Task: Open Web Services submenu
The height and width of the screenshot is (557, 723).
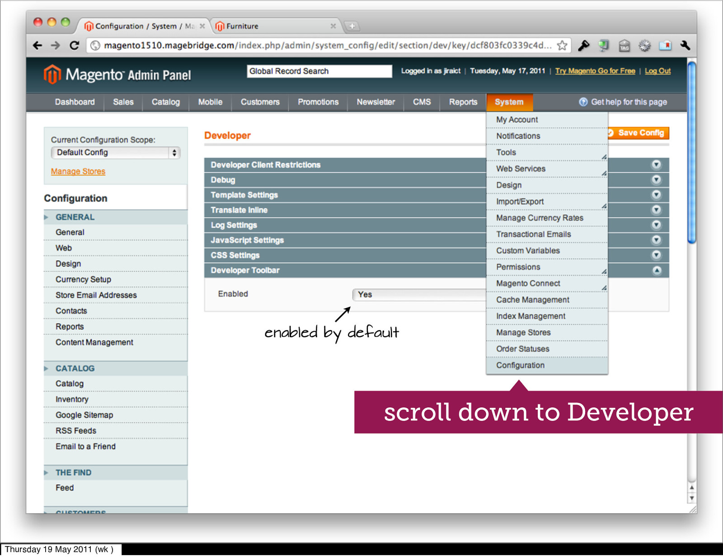Action: [x=547, y=169]
